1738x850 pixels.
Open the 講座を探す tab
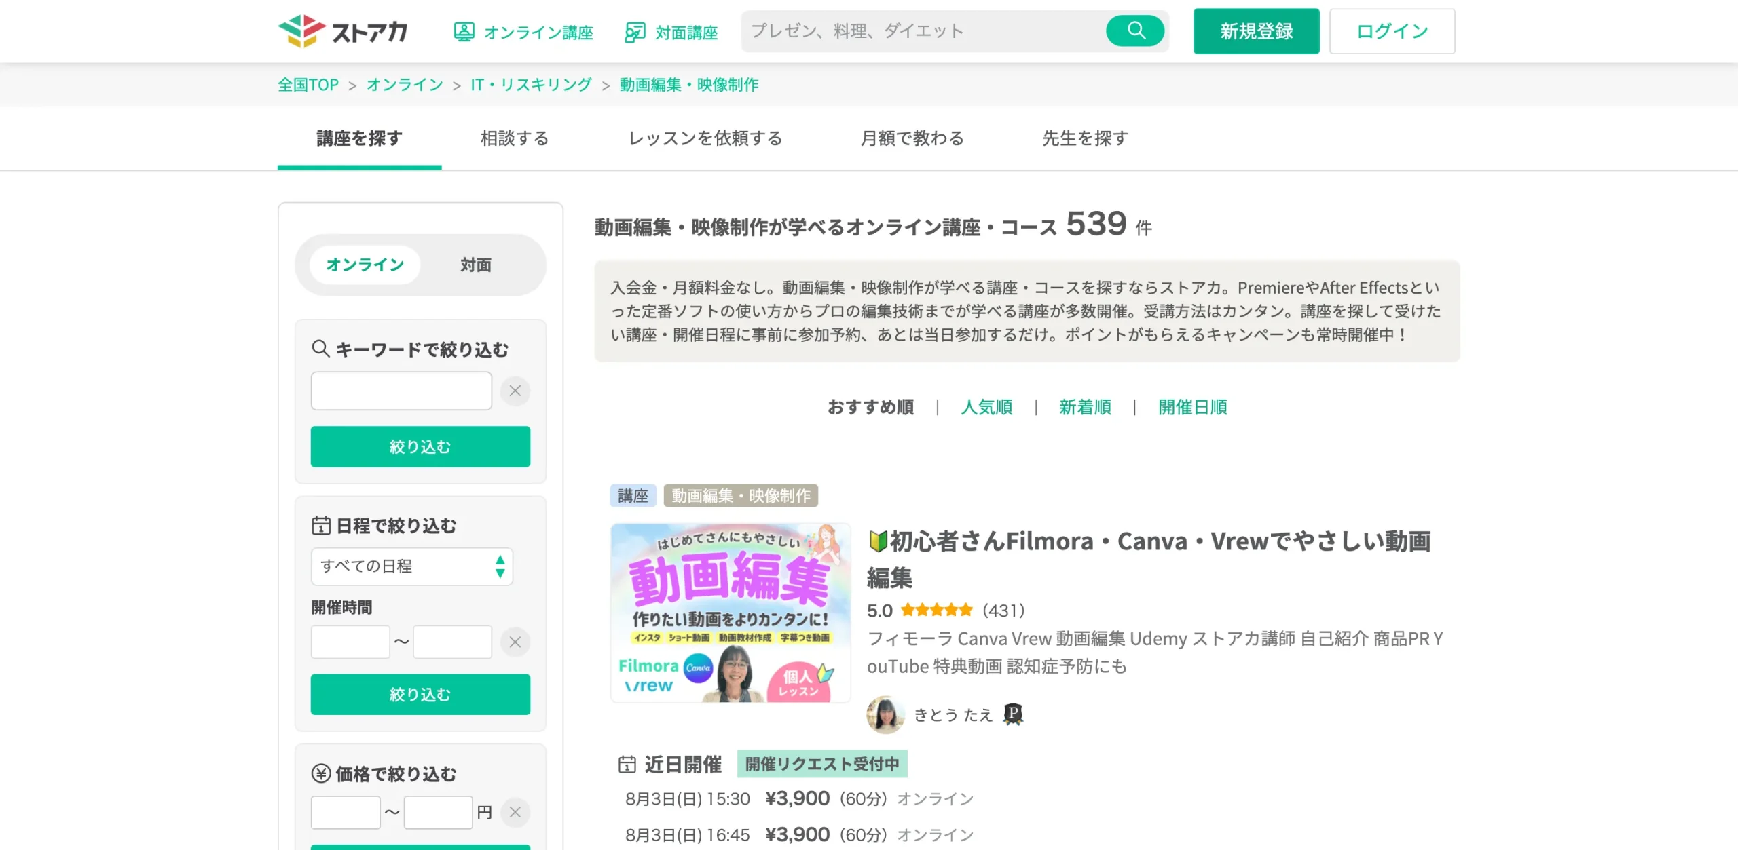tap(359, 138)
